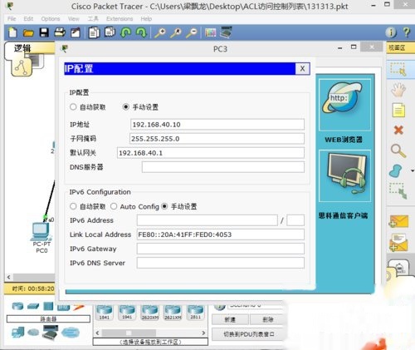This screenshot has height=350, width=415.
Task: Click the Zoom In magnifier icon
Action: click(x=160, y=32)
